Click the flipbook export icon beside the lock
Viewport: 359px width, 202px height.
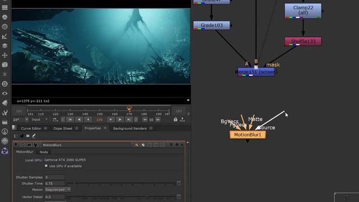(x=182, y=120)
